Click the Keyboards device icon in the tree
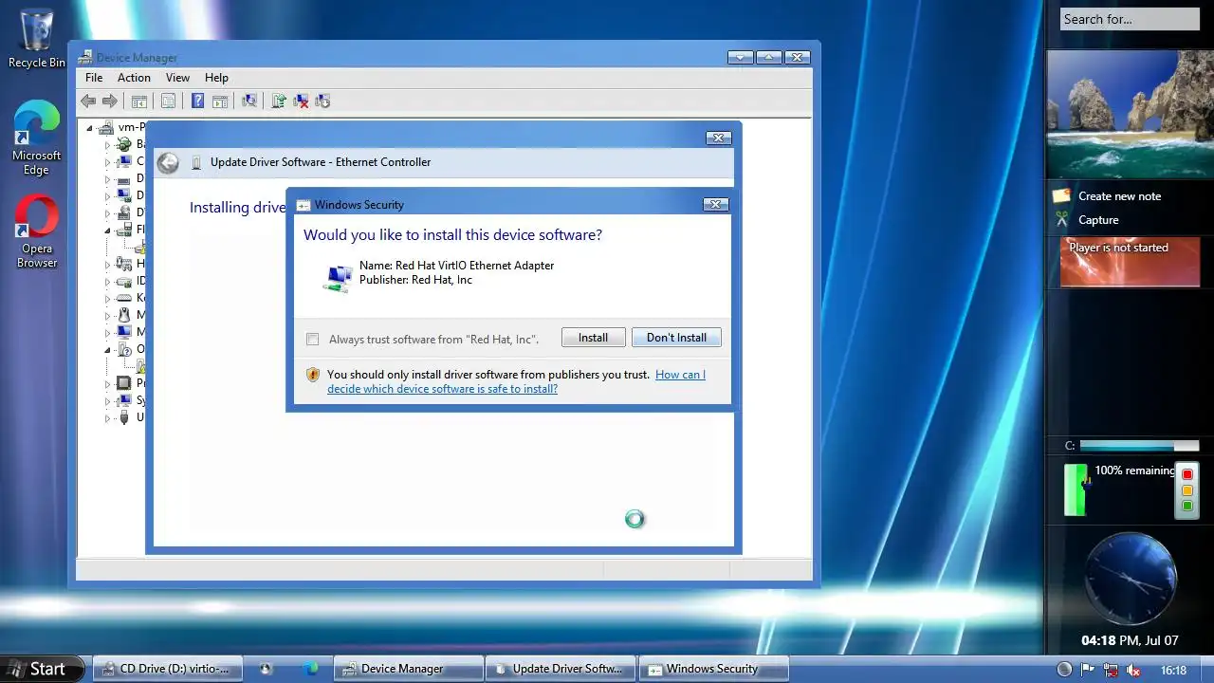Viewport: 1214px width, 683px height. coord(124,298)
